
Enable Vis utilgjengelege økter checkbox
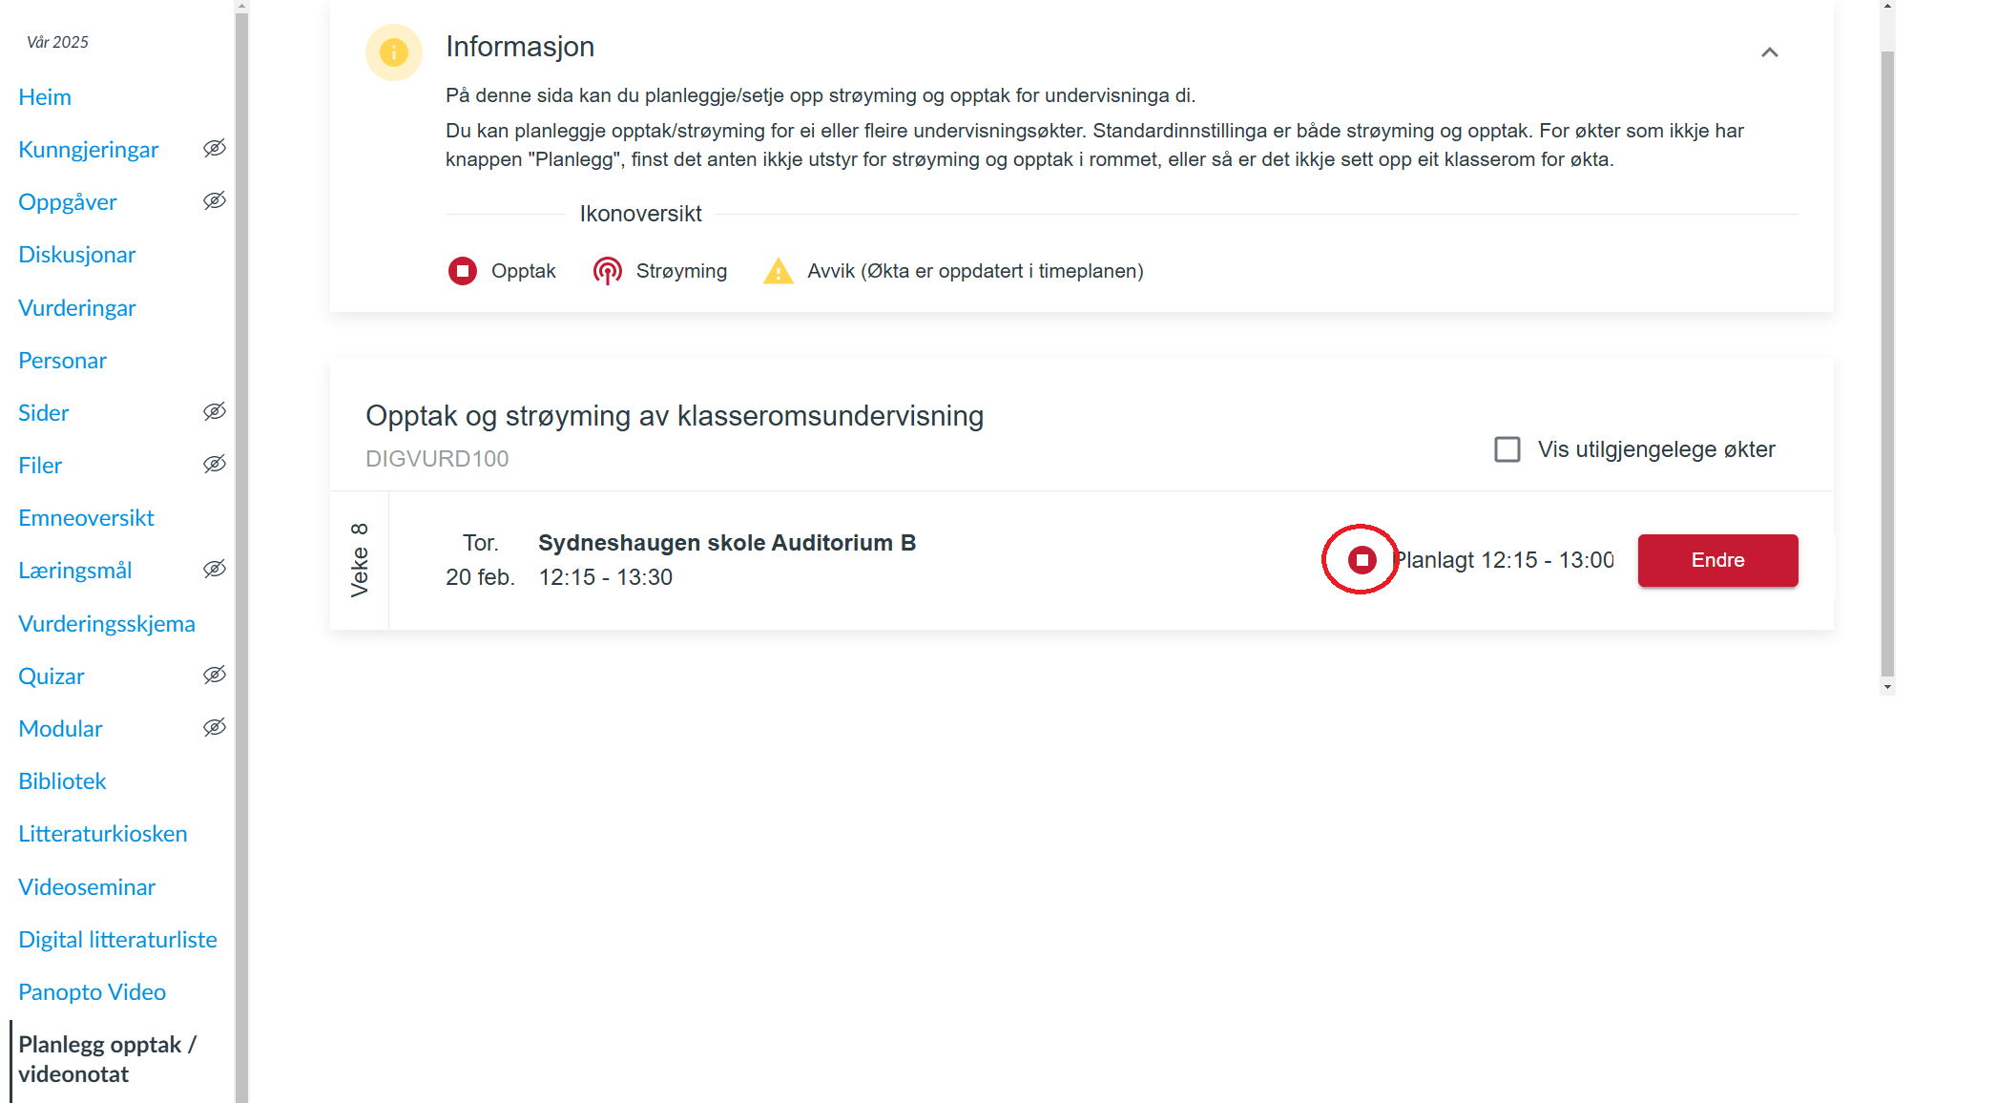[1507, 449]
